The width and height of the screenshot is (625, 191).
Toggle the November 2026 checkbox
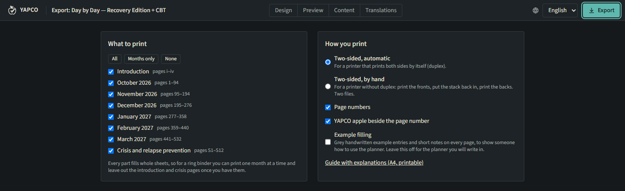pos(111,94)
